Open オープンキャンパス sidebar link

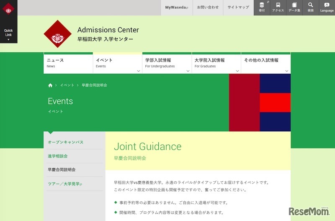[66, 142]
